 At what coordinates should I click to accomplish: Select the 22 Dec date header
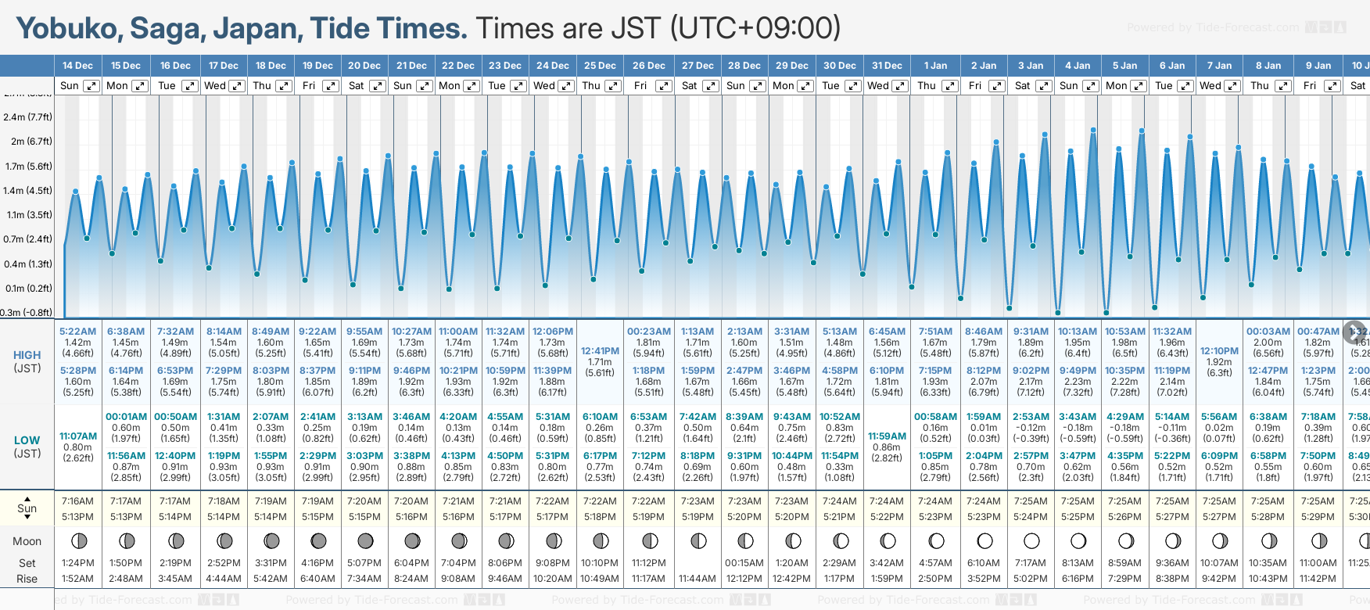pyautogui.click(x=457, y=66)
